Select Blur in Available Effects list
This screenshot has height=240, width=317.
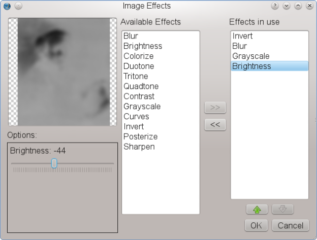pos(131,36)
